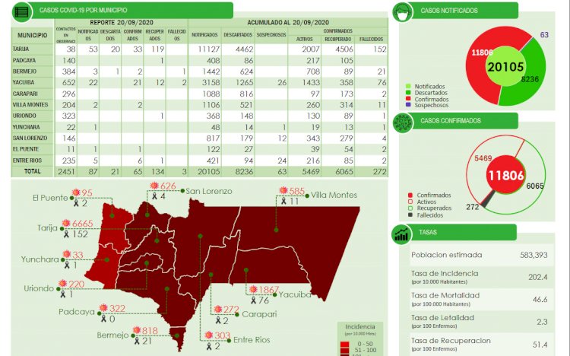
Task: Click the 8236 green donut segment label
Action: (x=530, y=79)
